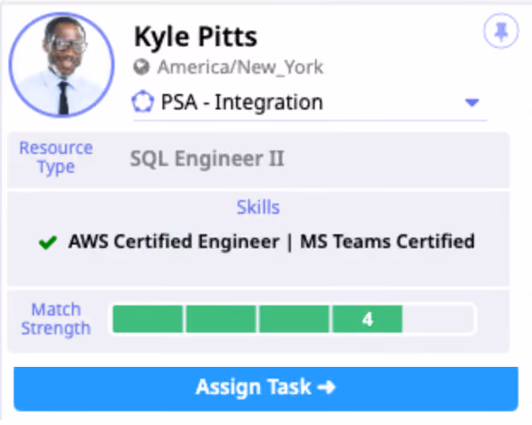Click the green skills match checkmark
This screenshot has width=532, height=425.
[48, 242]
